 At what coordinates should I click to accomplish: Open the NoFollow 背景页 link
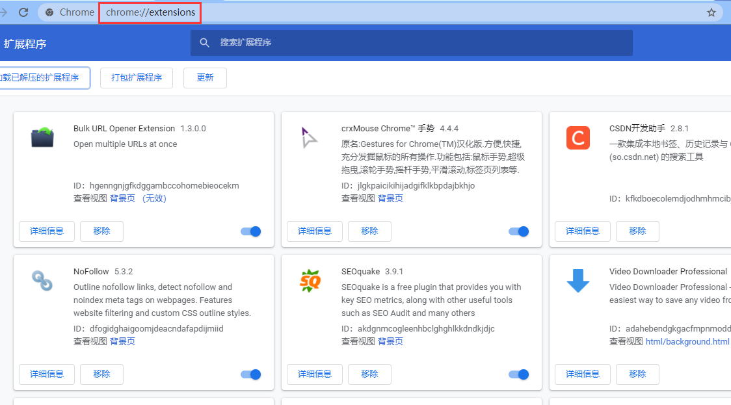(x=122, y=341)
